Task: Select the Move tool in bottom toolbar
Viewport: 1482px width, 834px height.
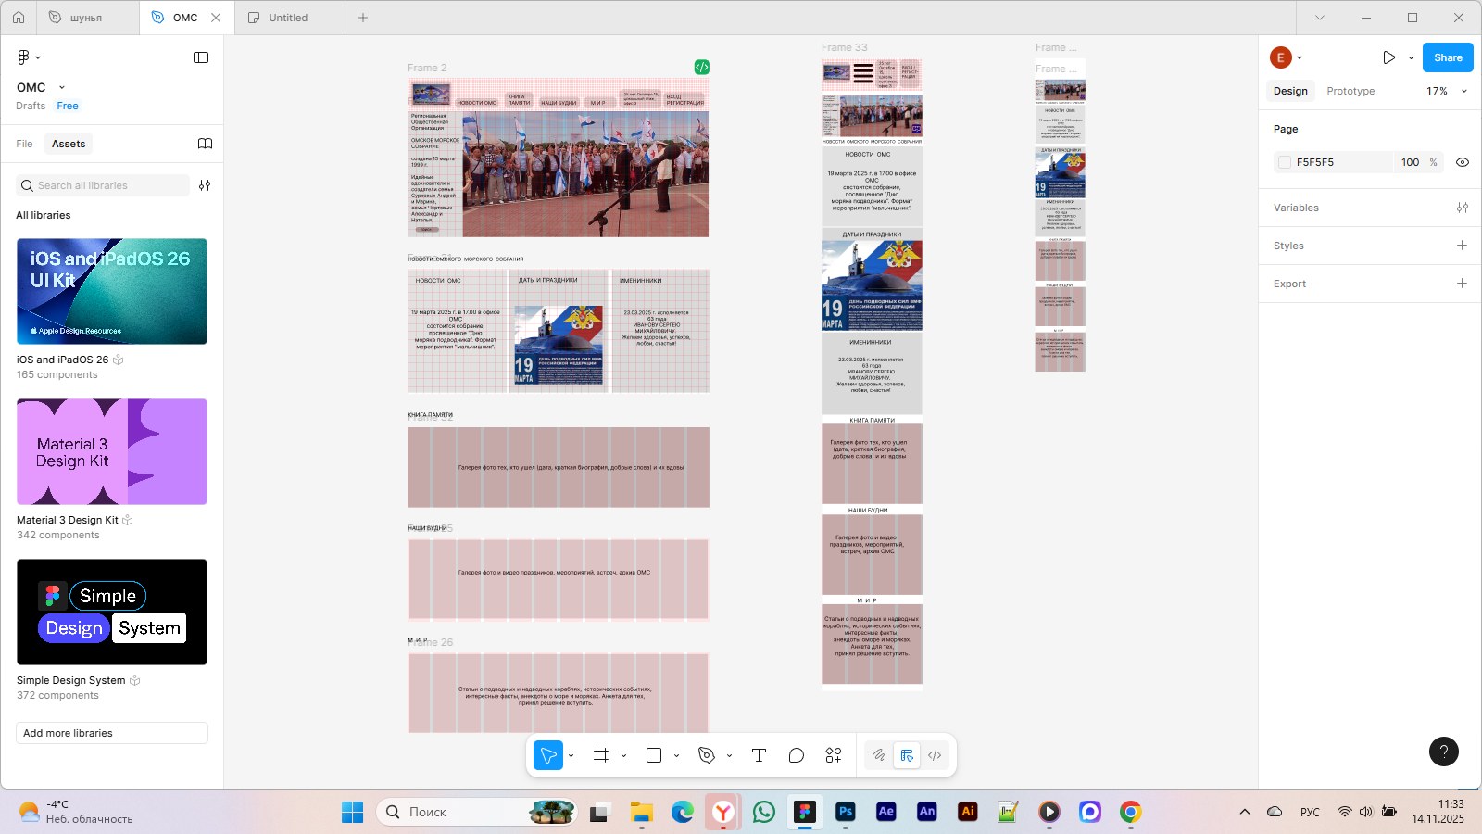Action: 548,755
